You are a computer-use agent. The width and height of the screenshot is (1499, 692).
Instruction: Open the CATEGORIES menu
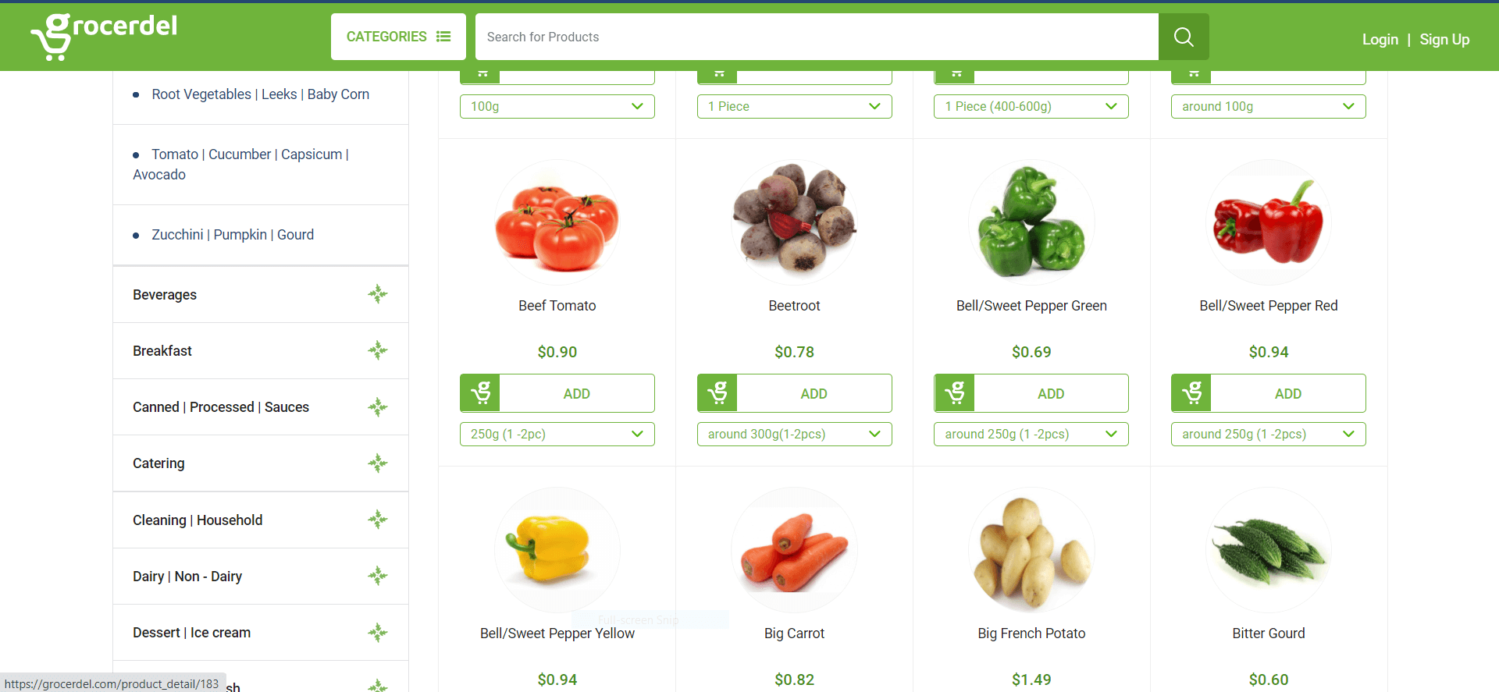pyautogui.click(x=398, y=37)
